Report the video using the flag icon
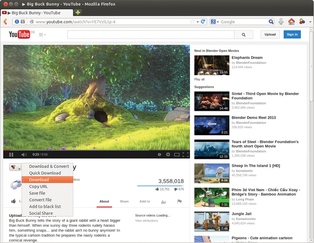 [180, 201]
